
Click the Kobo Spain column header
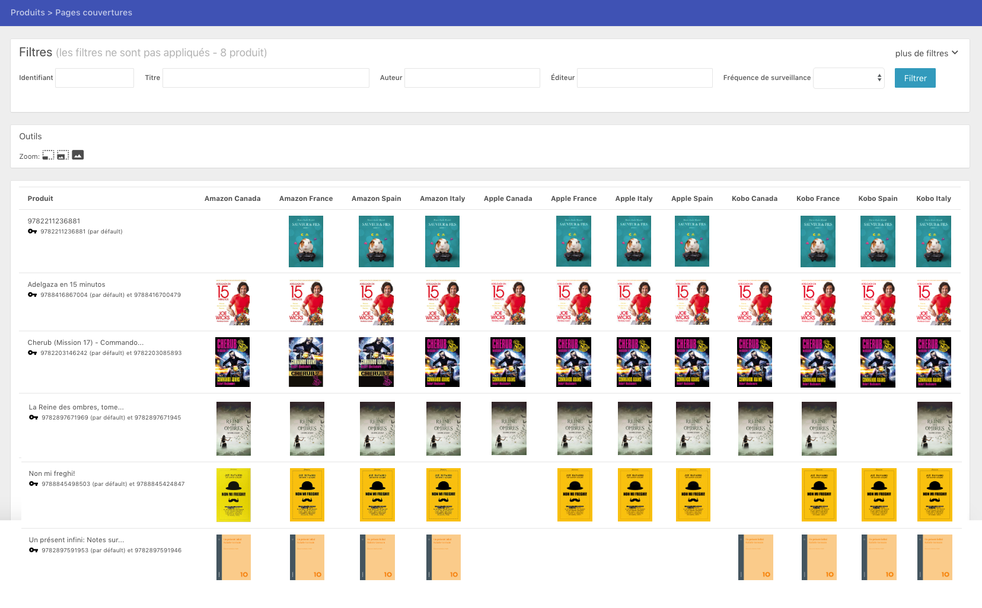pyautogui.click(x=878, y=199)
